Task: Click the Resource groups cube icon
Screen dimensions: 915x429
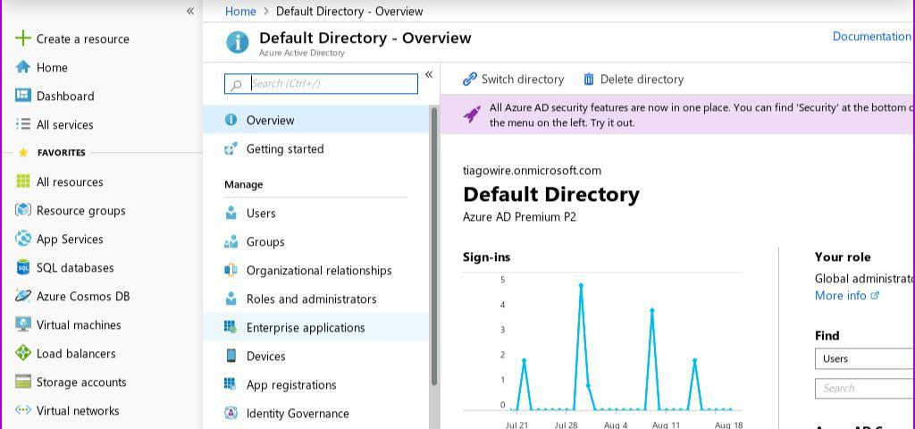Action: coord(22,209)
